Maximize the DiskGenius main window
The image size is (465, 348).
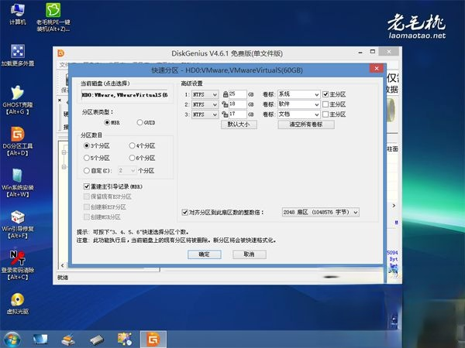(x=373, y=52)
